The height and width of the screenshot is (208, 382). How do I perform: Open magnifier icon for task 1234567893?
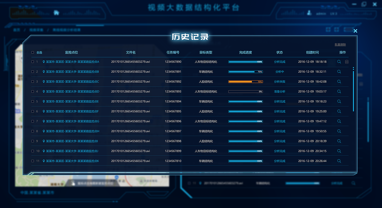pos(339,91)
